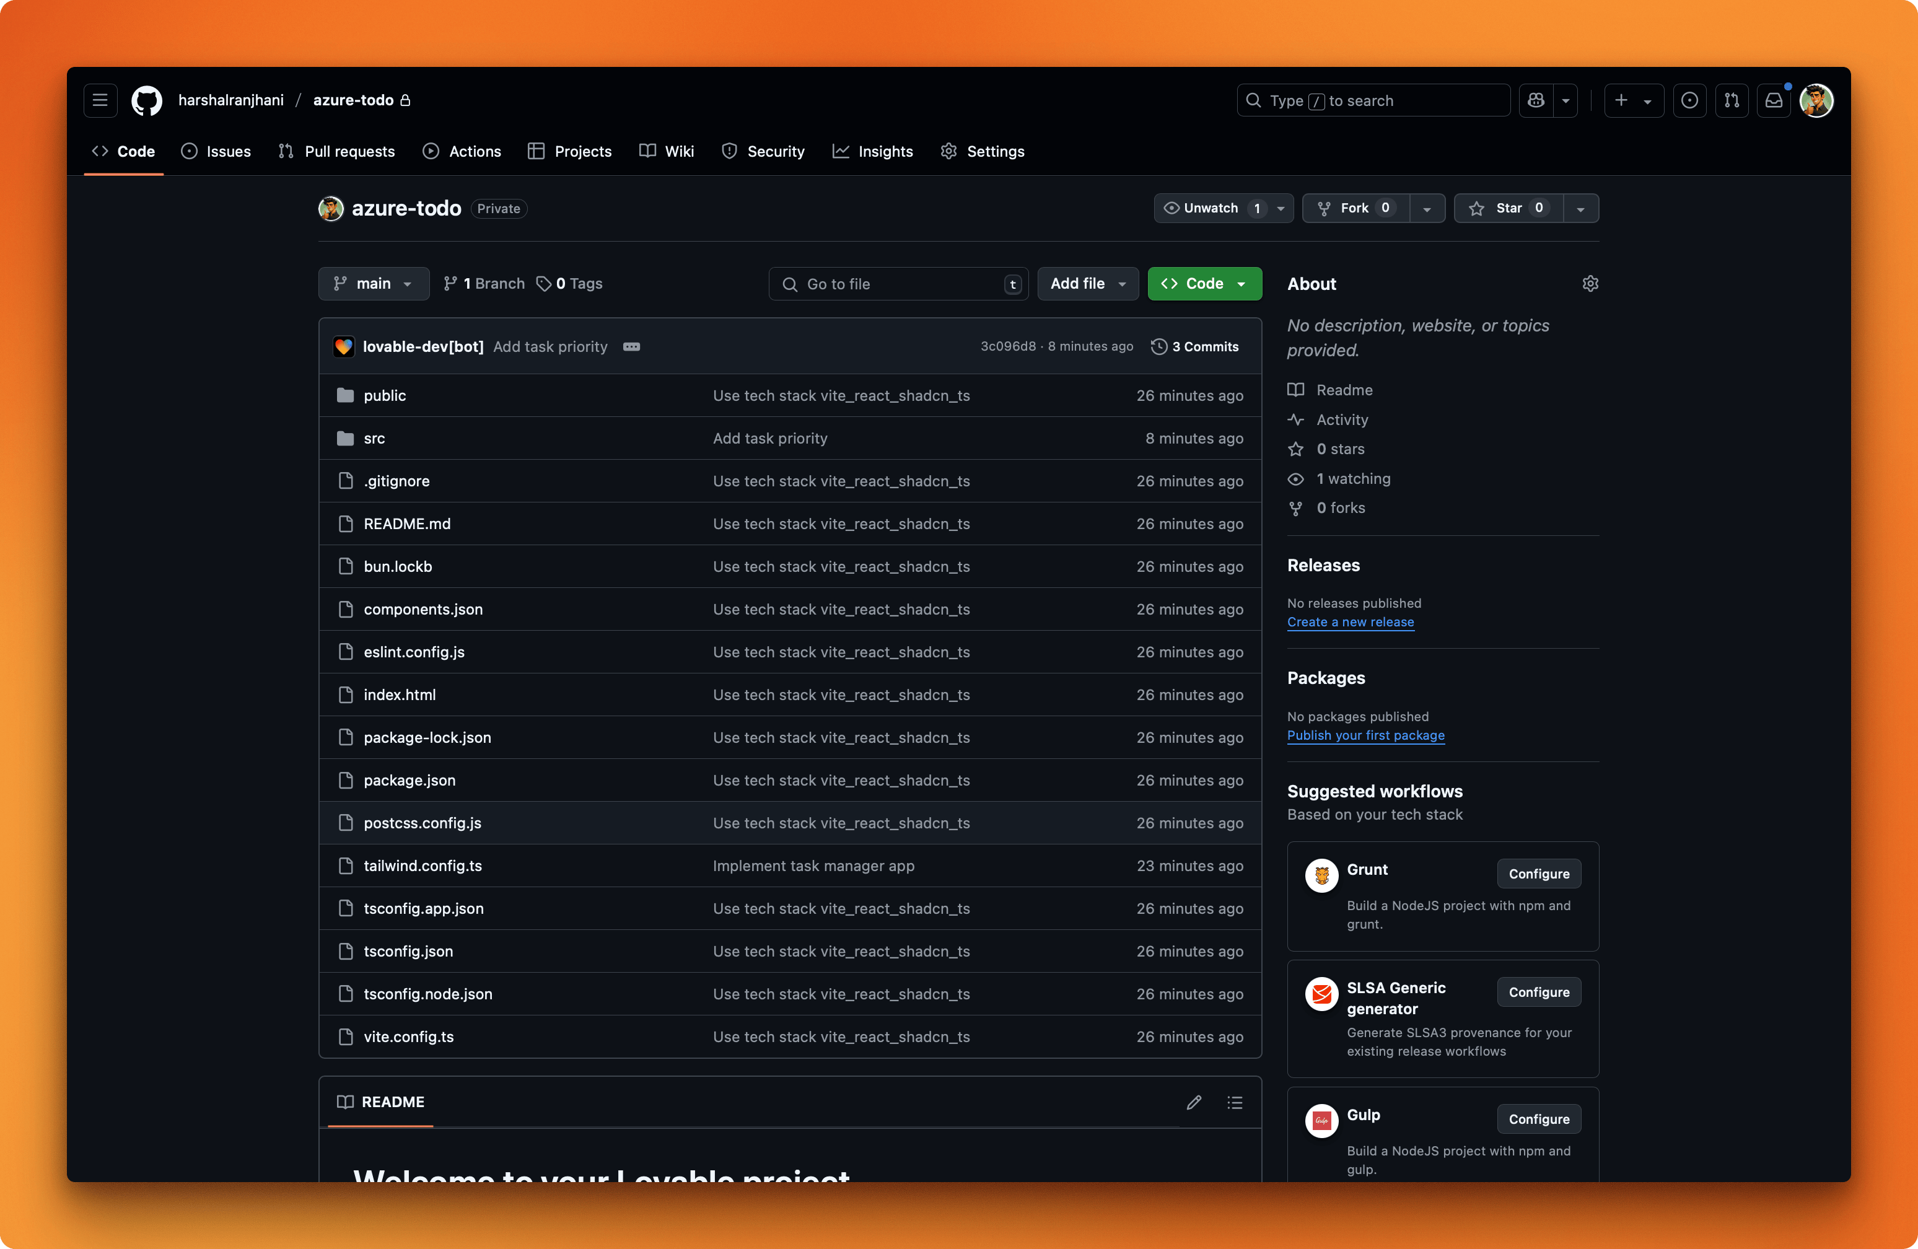Open the 1 watching link in About

pyautogui.click(x=1353, y=480)
